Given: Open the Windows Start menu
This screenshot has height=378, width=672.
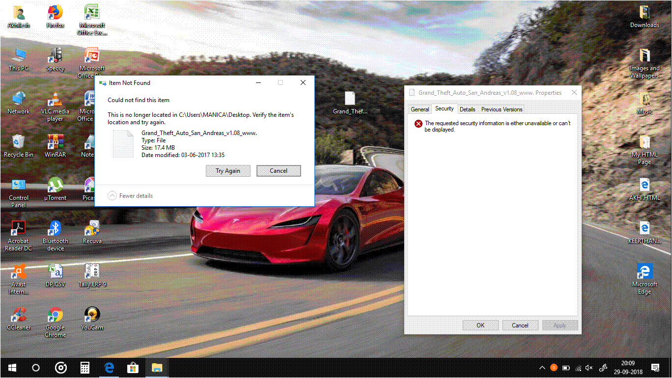Looking at the screenshot, I should point(12,368).
